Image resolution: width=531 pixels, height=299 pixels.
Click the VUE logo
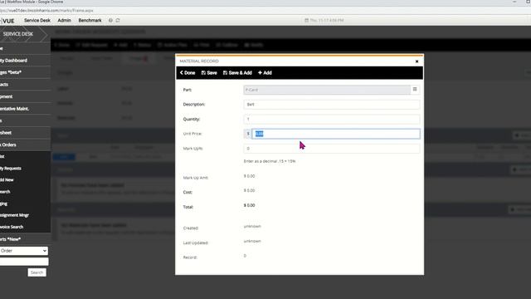pos(7,21)
